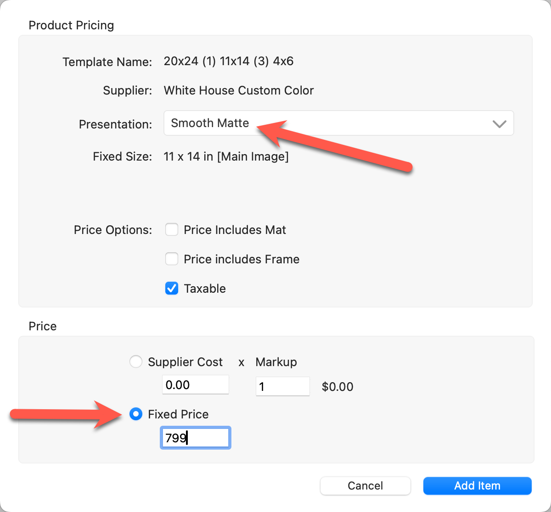Click the $0.00 calculated price text
The image size is (551, 512).
point(337,386)
